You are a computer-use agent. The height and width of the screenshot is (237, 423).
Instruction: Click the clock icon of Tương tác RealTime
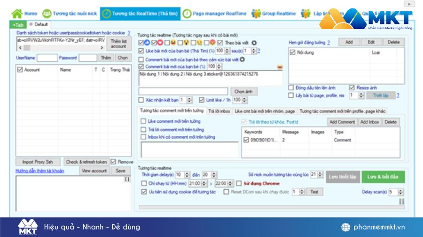(107, 14)
